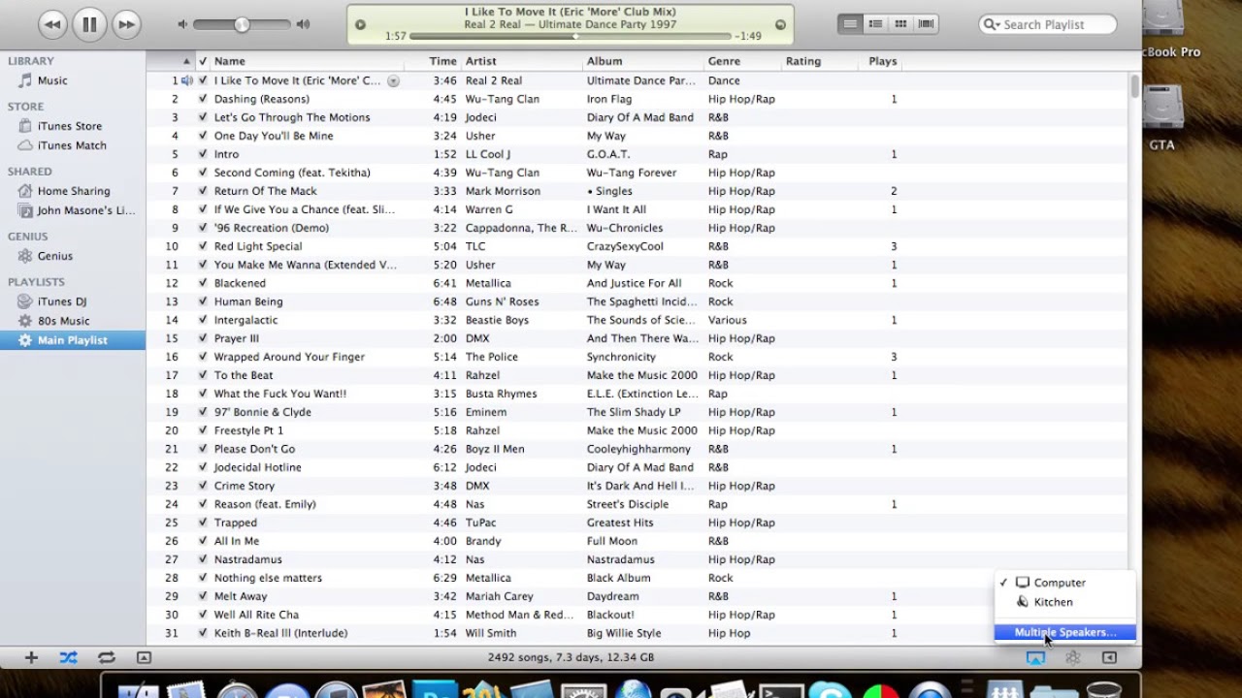Choose Multiple Speakers… in speakers menu

[x=1064, y=632]
